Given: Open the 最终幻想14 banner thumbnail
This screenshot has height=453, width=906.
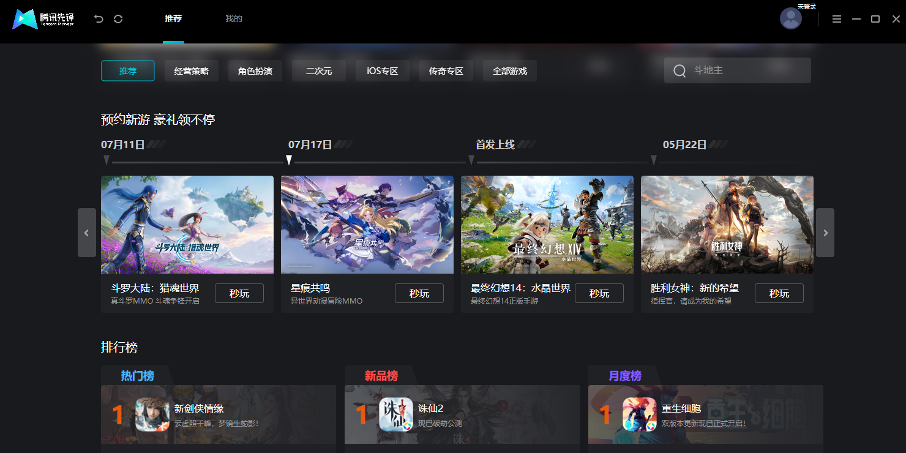Looking at the screenshot, I should (x=547, y=225).
